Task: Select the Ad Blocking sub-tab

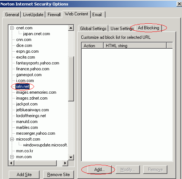Action: pyautogui.click(x=148, y=28)
